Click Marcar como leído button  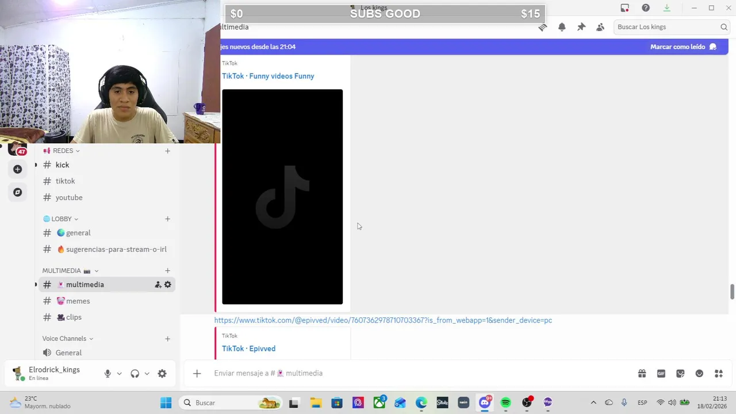(x=683, y=47)
